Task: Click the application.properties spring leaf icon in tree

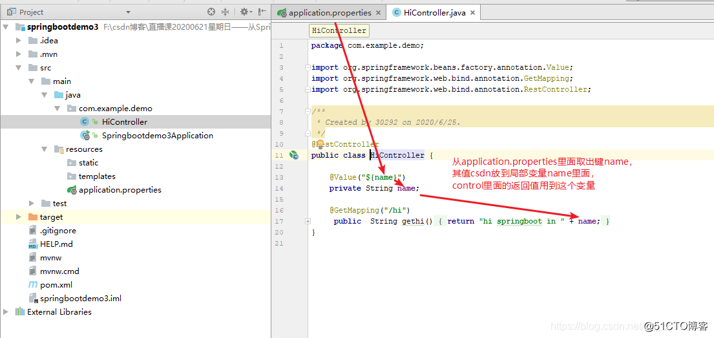Action: [72, 190]
